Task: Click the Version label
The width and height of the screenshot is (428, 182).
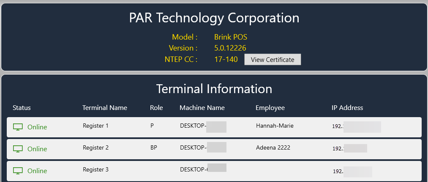Action: (183, 48)
